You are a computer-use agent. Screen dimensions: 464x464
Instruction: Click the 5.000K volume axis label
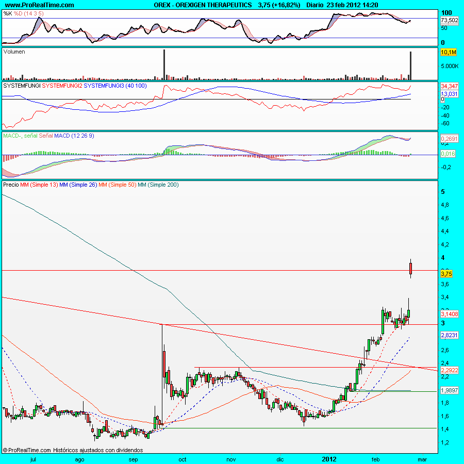[450, 66]
